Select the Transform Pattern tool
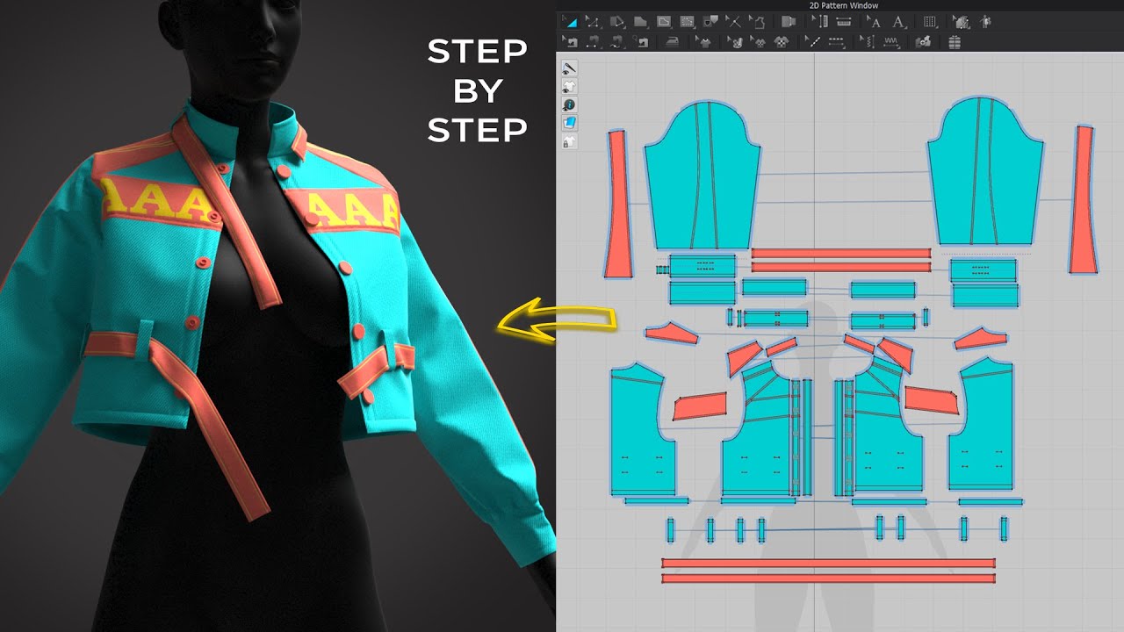The image size is (1124, 632). [570, 22]
